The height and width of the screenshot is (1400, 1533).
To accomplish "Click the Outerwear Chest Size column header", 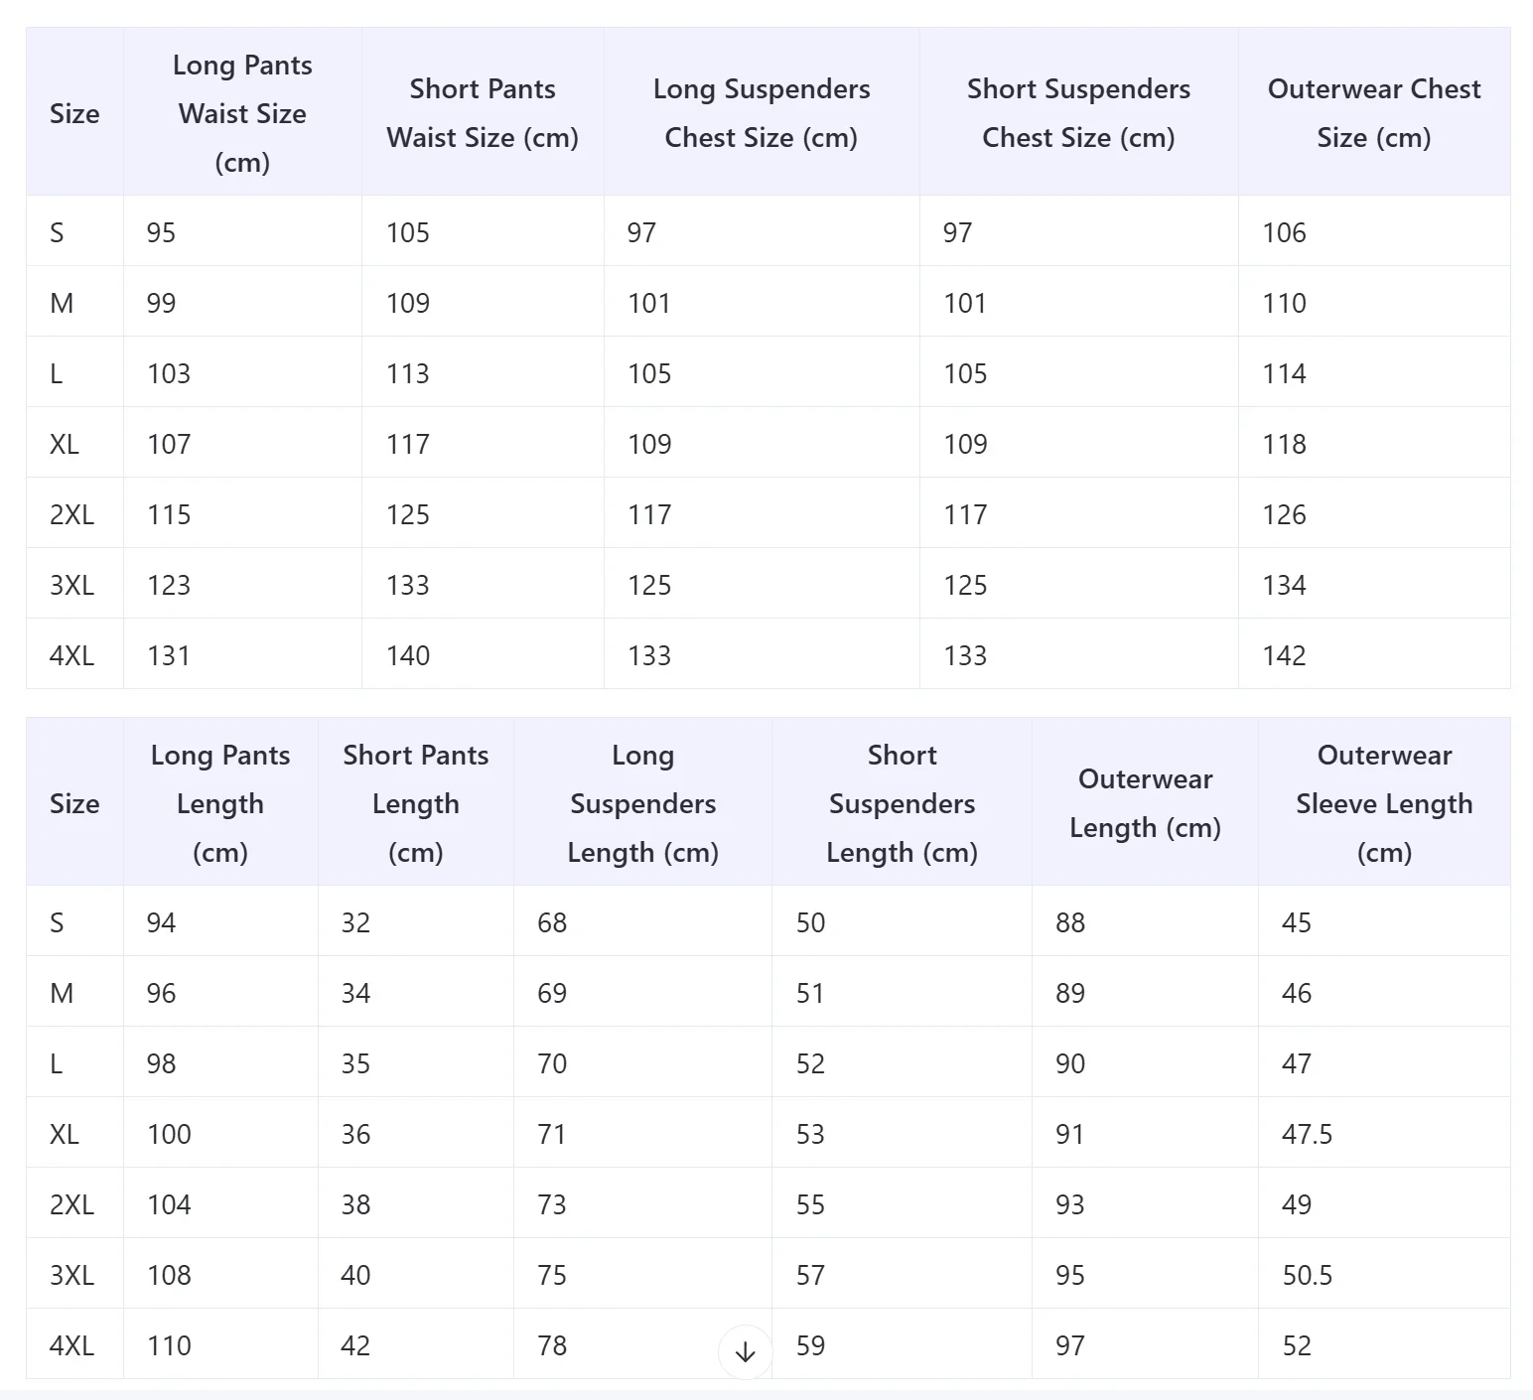I will click(1374, 112).
